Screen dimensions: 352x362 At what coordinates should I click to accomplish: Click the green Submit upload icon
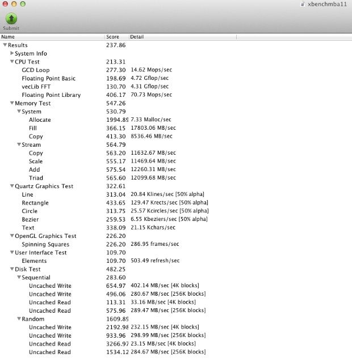tap(11, 19)
